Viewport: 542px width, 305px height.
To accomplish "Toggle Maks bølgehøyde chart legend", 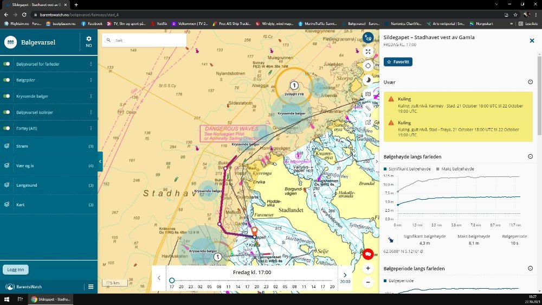I will coord(455,169).
